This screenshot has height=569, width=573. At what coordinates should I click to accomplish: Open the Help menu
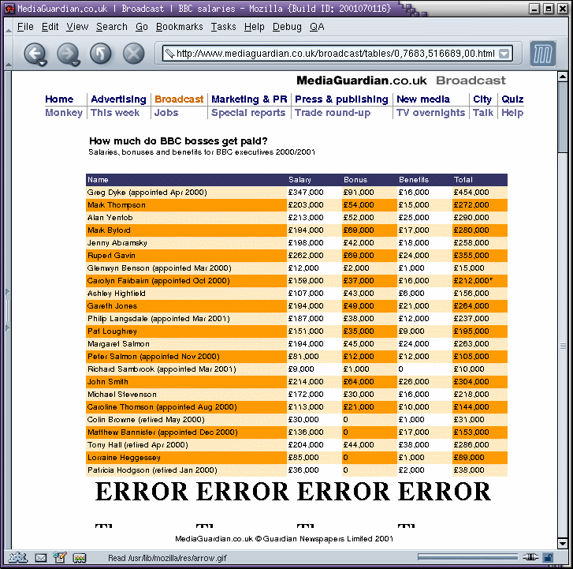click(255, 27)
